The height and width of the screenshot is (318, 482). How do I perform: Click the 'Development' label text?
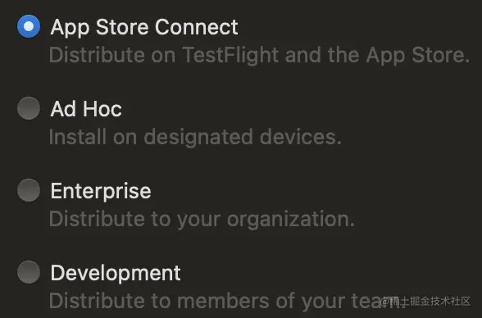pyautogui.click(x=116, y=274)
